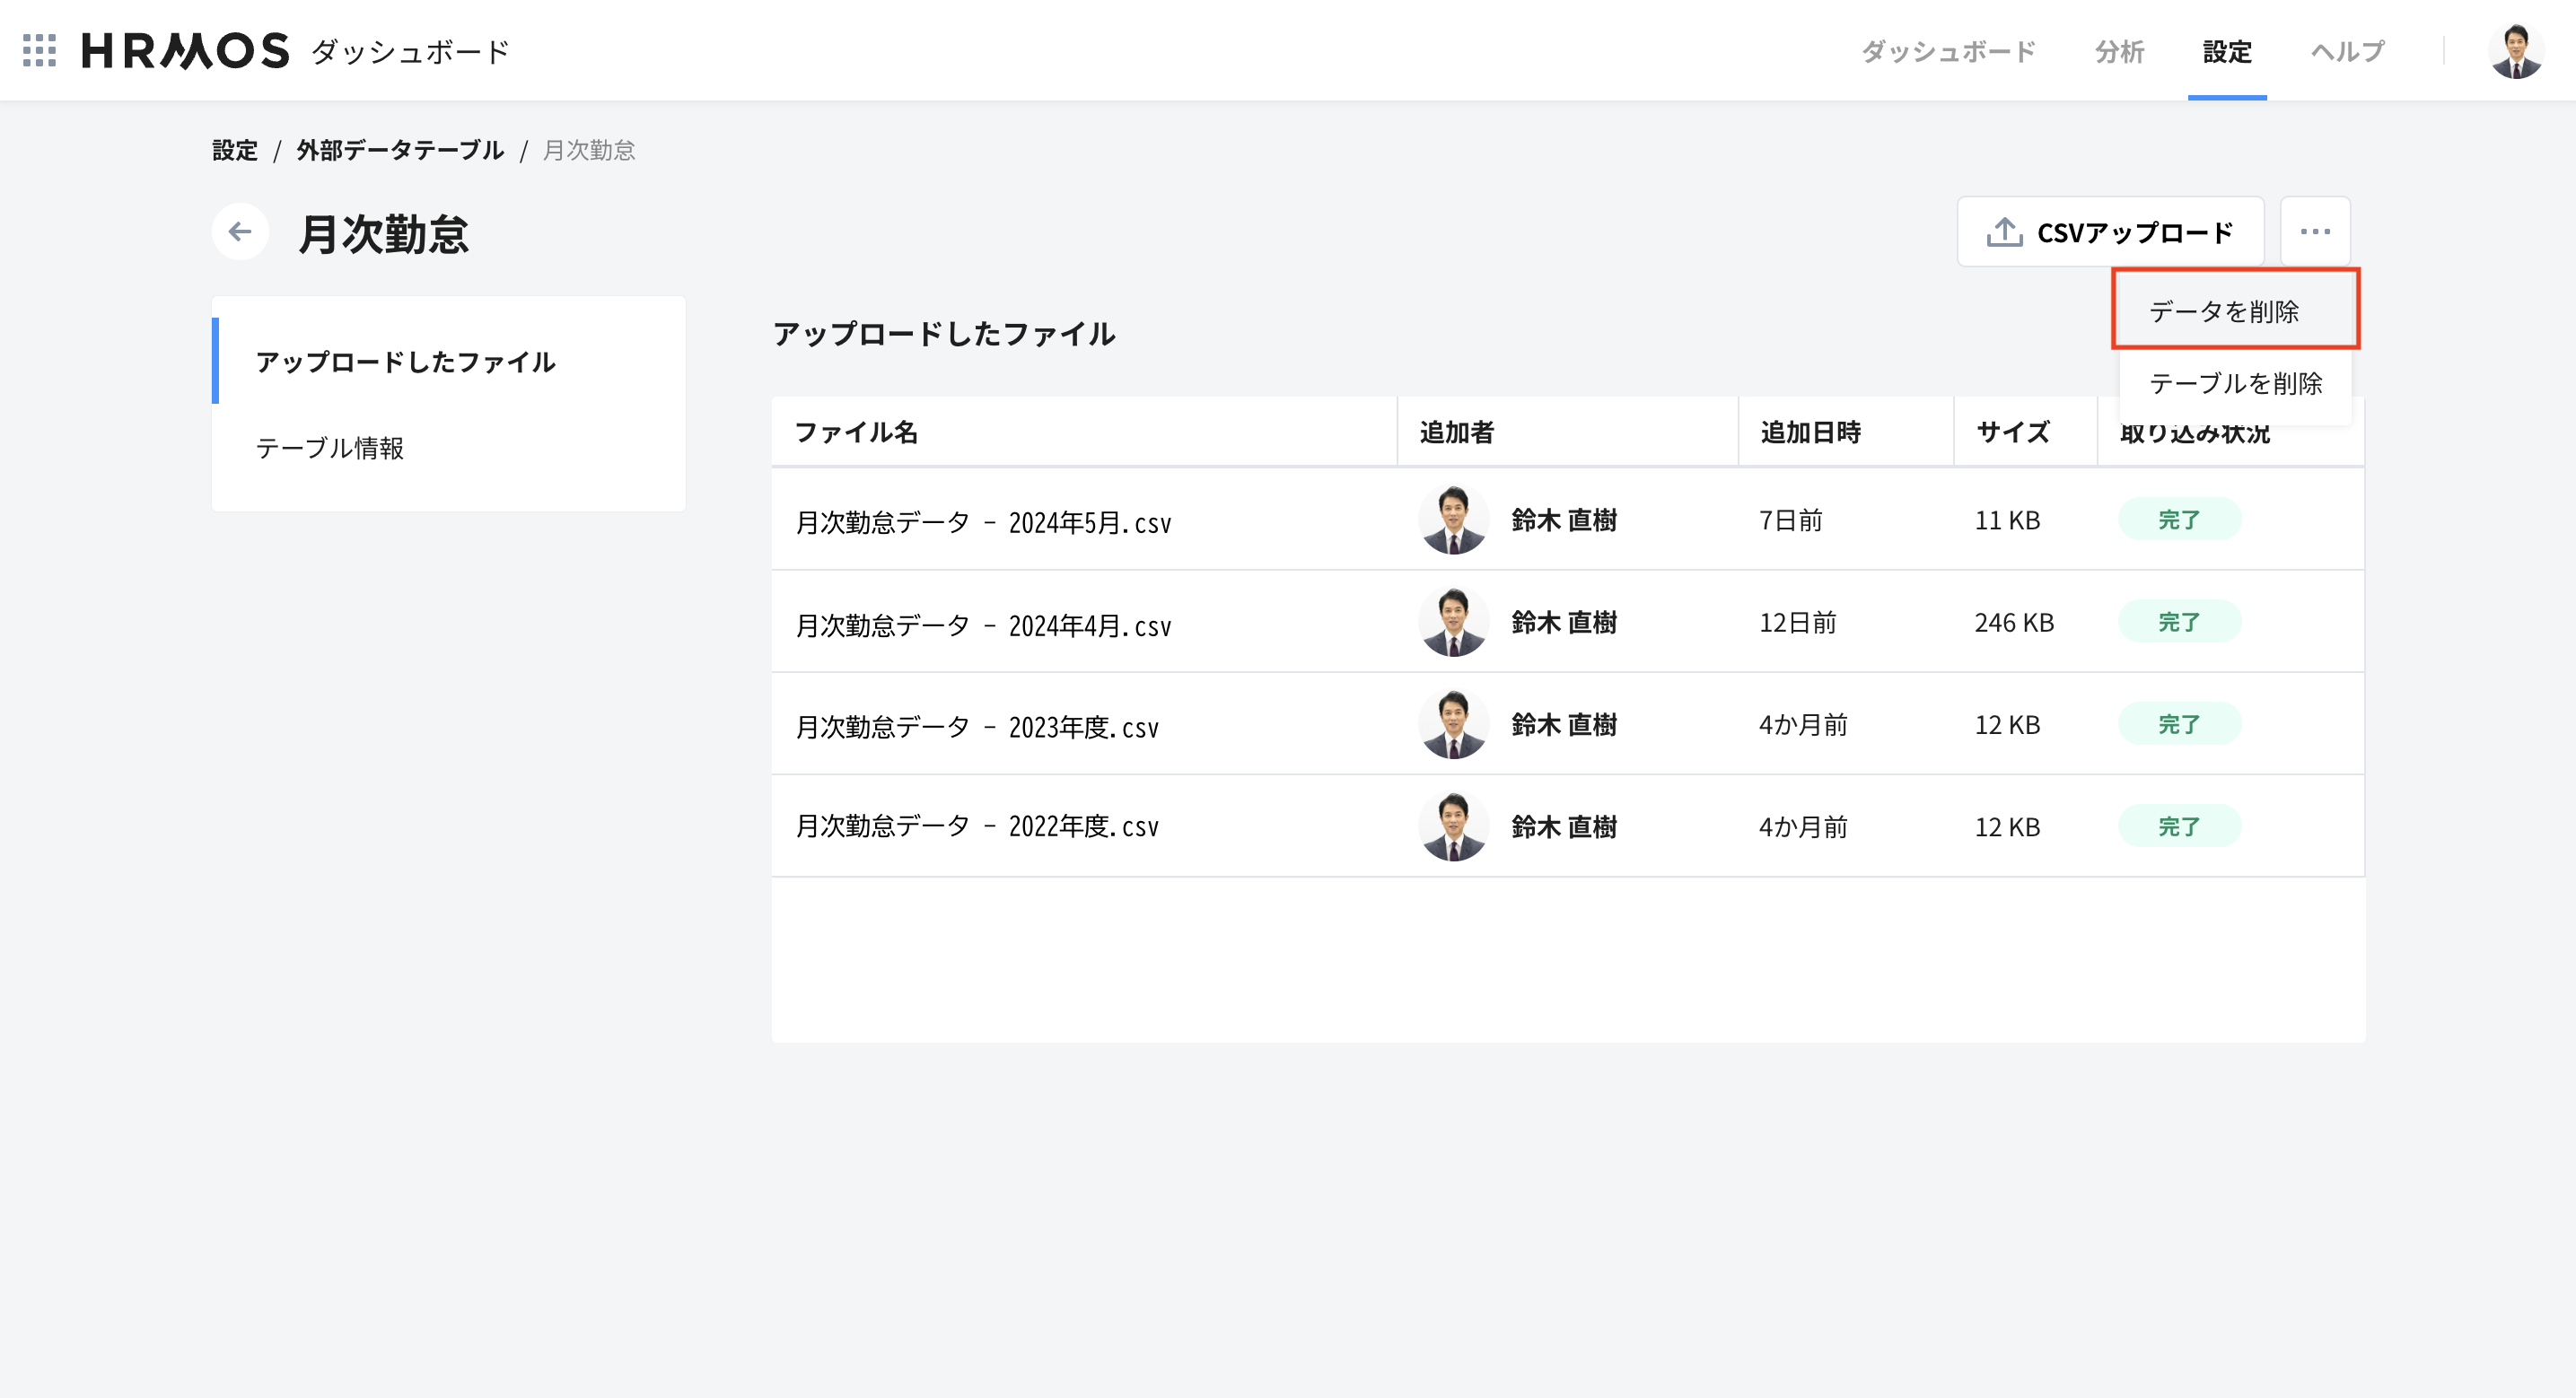Go to 外部データテーブル breadcrumb link
Viewport: 2576px width, 1398px height.
pyautogui.click(x=400, y=150)
